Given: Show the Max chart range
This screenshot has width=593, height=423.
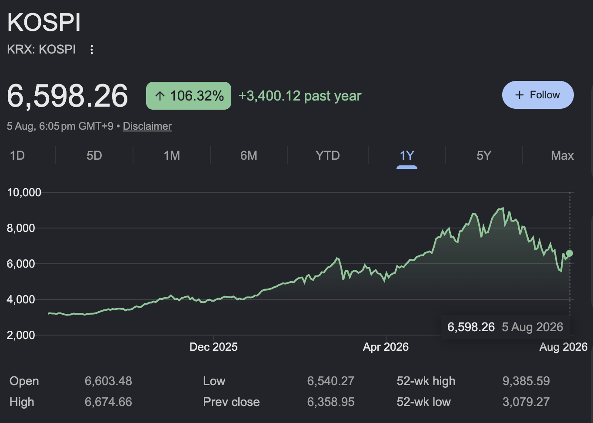Looking at the screenshot, I should 562,155.
